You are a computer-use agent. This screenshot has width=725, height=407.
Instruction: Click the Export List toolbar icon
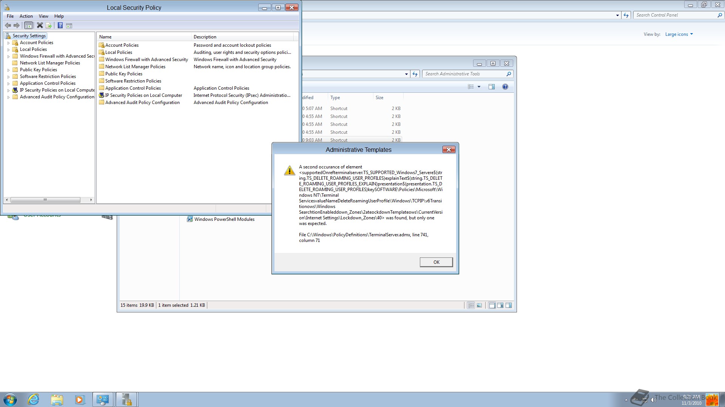click(49, 26)
